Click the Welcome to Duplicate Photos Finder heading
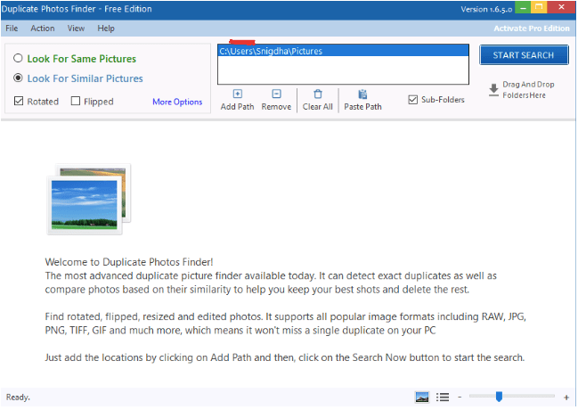The height and width of the screenshot is (410, 578). tap(129, 262)
